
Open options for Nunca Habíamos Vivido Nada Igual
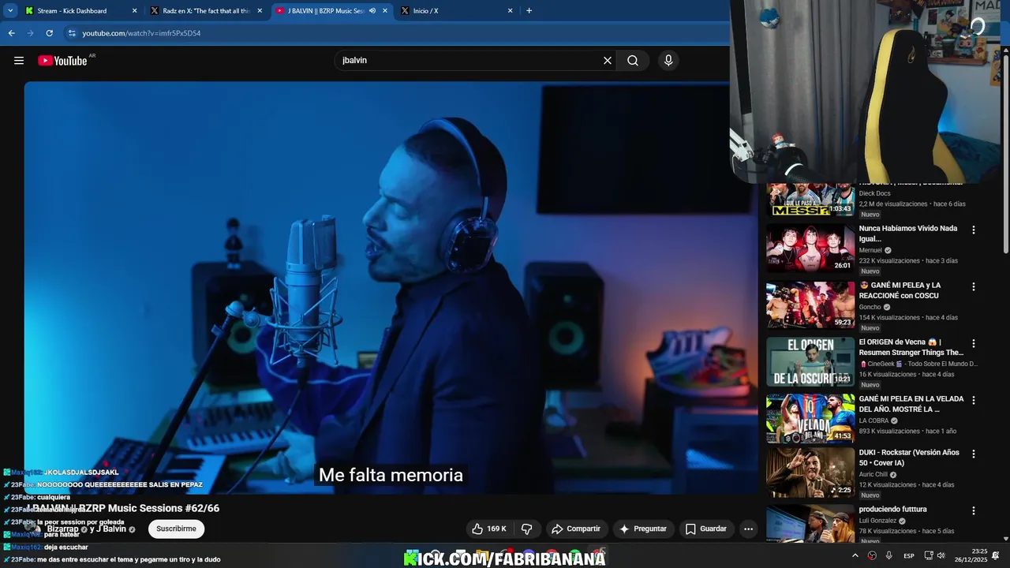973,230
